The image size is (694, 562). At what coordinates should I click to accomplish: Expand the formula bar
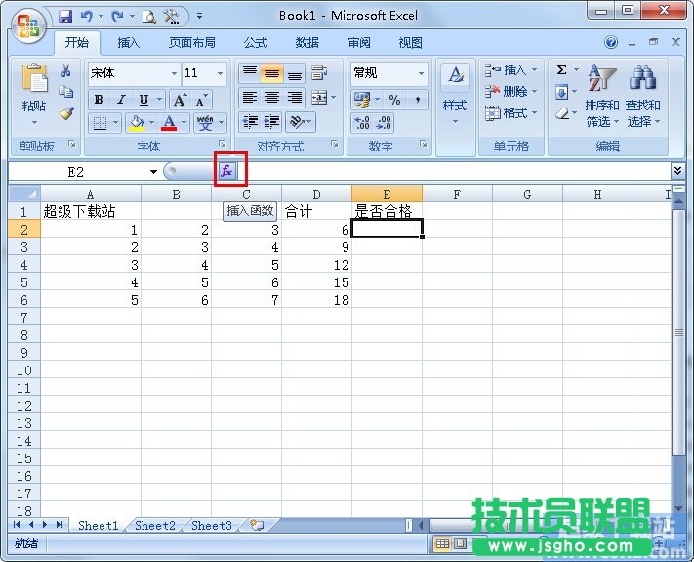[x=677, y=171]
